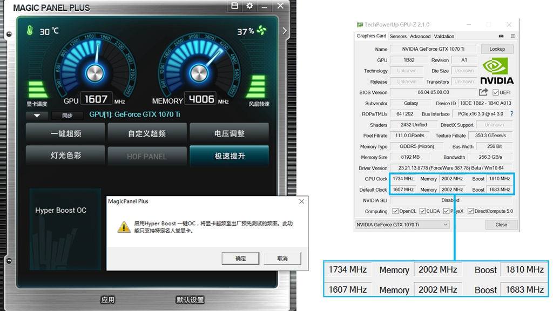
Task: Click the NVIDIA logo in GPU-Z
Action: click(497, 71)
